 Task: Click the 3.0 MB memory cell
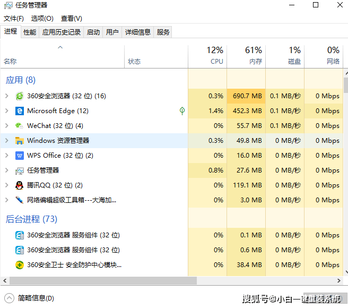click(x=246, y=200)
